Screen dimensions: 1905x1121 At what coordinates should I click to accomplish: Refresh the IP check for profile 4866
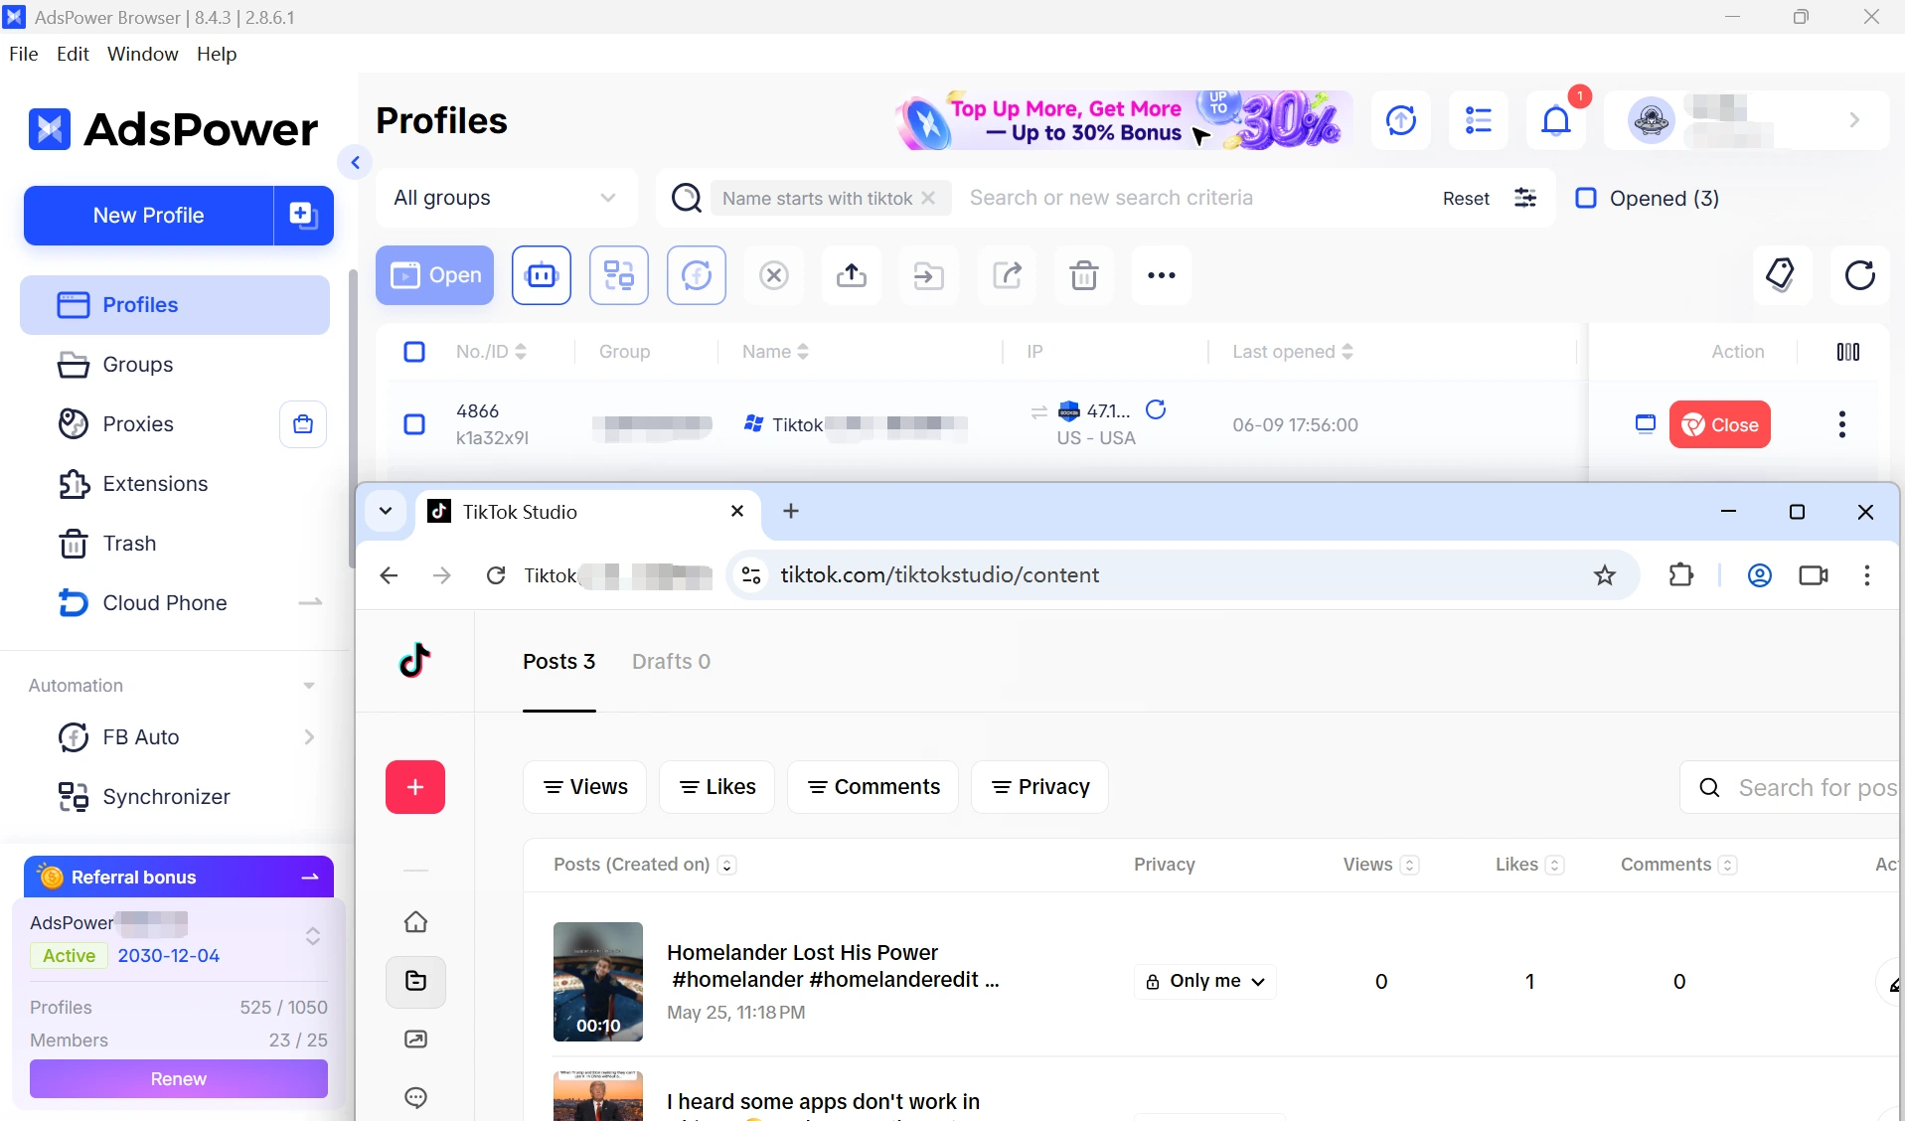click(x=1156, y=409)
